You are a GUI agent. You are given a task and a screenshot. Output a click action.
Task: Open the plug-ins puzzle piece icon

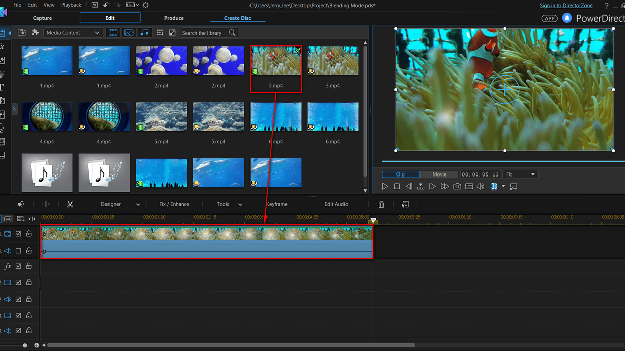pos(35,33)
